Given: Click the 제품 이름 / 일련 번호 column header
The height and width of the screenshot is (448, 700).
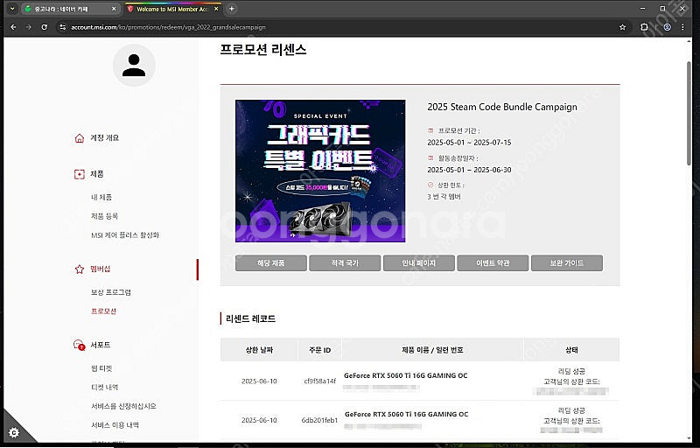Looking at the screenshot, I should (432, 350).
